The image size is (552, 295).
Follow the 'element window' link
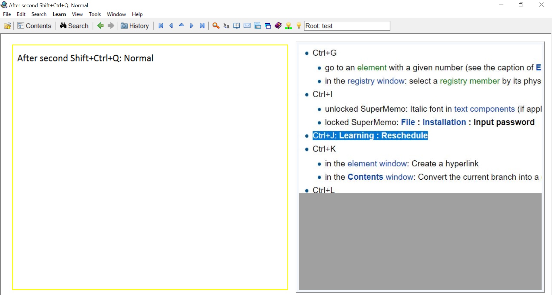[x=377, y=164]
